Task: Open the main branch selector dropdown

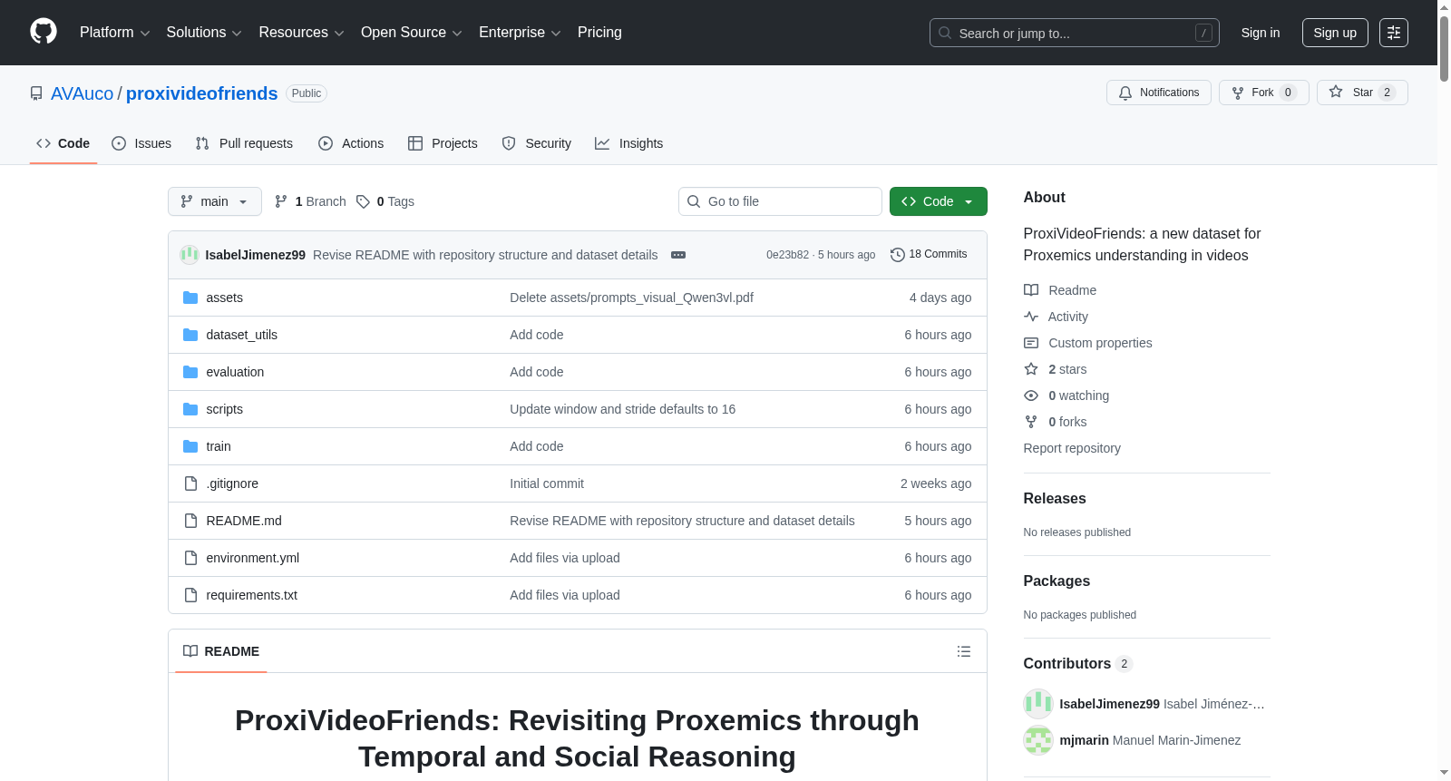Action: pos(215,201)
